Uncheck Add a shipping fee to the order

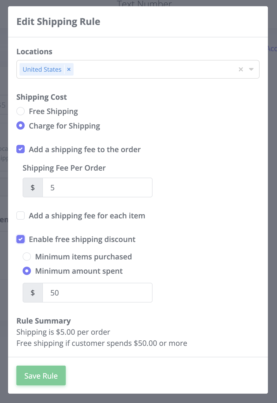pyautogui.click(x=21, y=149)
